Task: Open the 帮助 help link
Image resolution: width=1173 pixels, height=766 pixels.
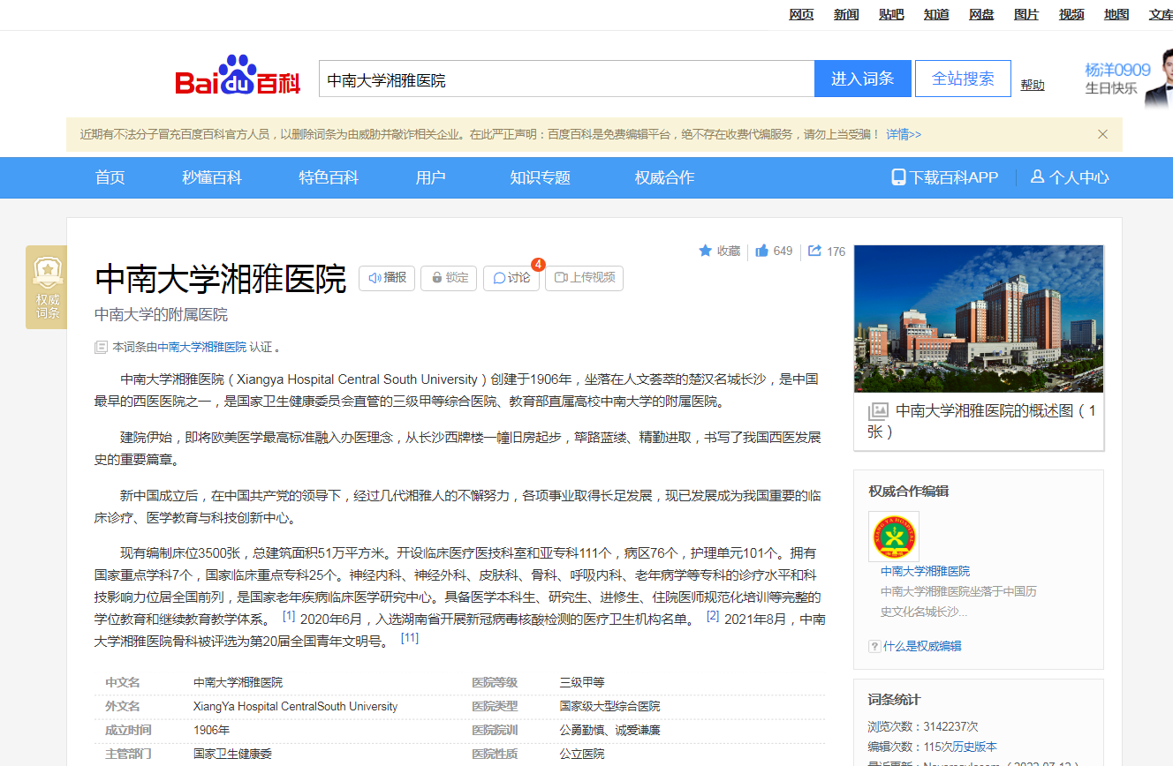Action: coord(1033,85)
